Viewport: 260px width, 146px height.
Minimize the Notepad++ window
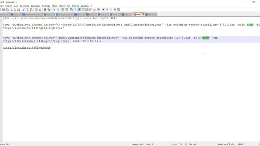click(245, 2)
